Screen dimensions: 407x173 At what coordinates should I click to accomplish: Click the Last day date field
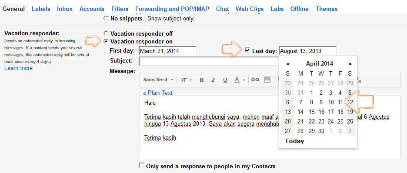pos(307,51)
